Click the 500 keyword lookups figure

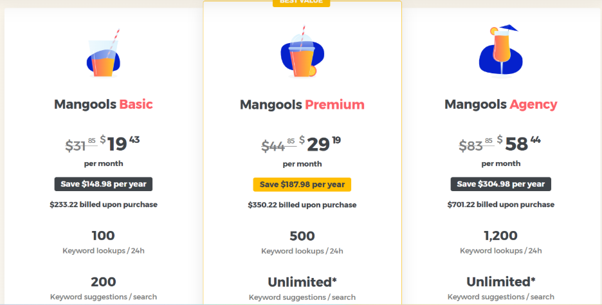click(302, 236)
